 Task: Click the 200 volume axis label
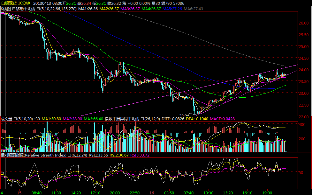(302, 139)
